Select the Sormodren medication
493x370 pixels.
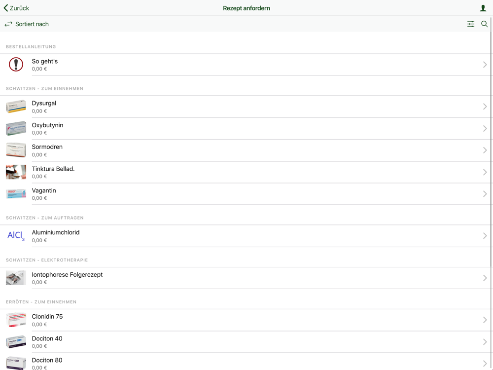246,150
